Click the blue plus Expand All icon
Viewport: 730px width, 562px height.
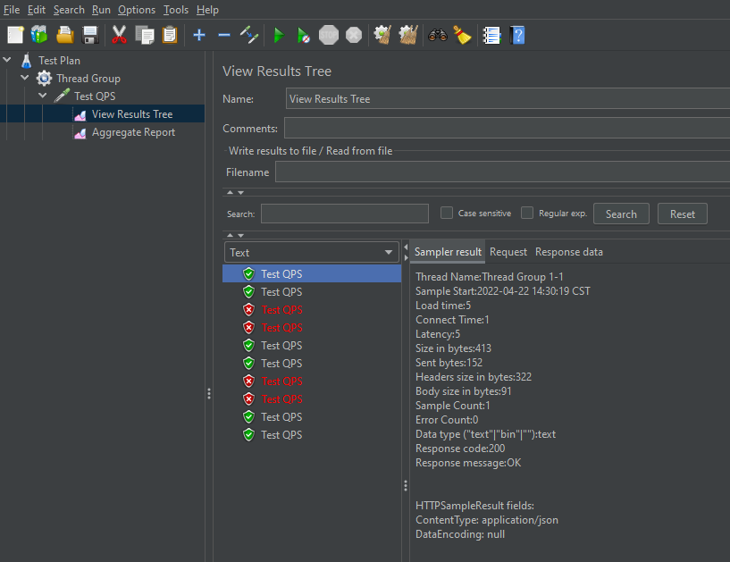coord(199,35)
